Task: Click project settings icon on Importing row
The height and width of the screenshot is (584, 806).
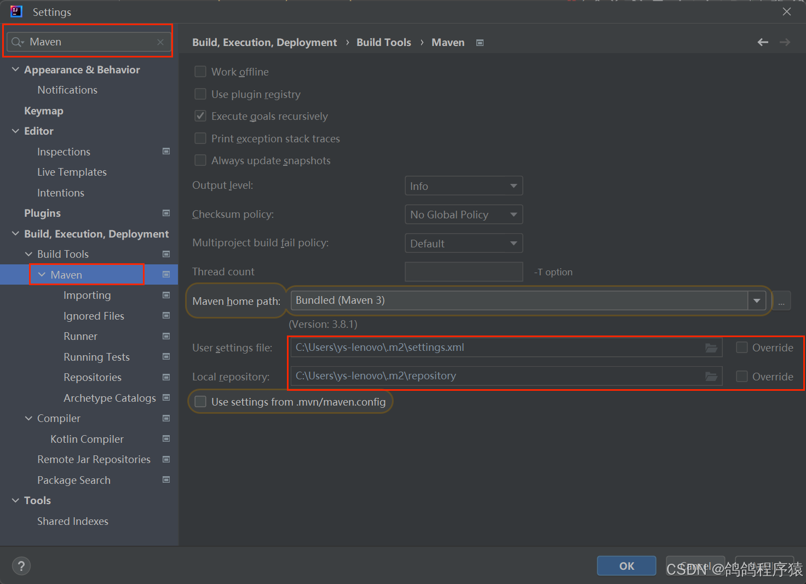Action: pos(166,295)
